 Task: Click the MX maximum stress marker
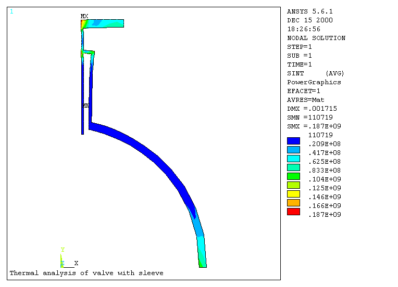(84, 16)
